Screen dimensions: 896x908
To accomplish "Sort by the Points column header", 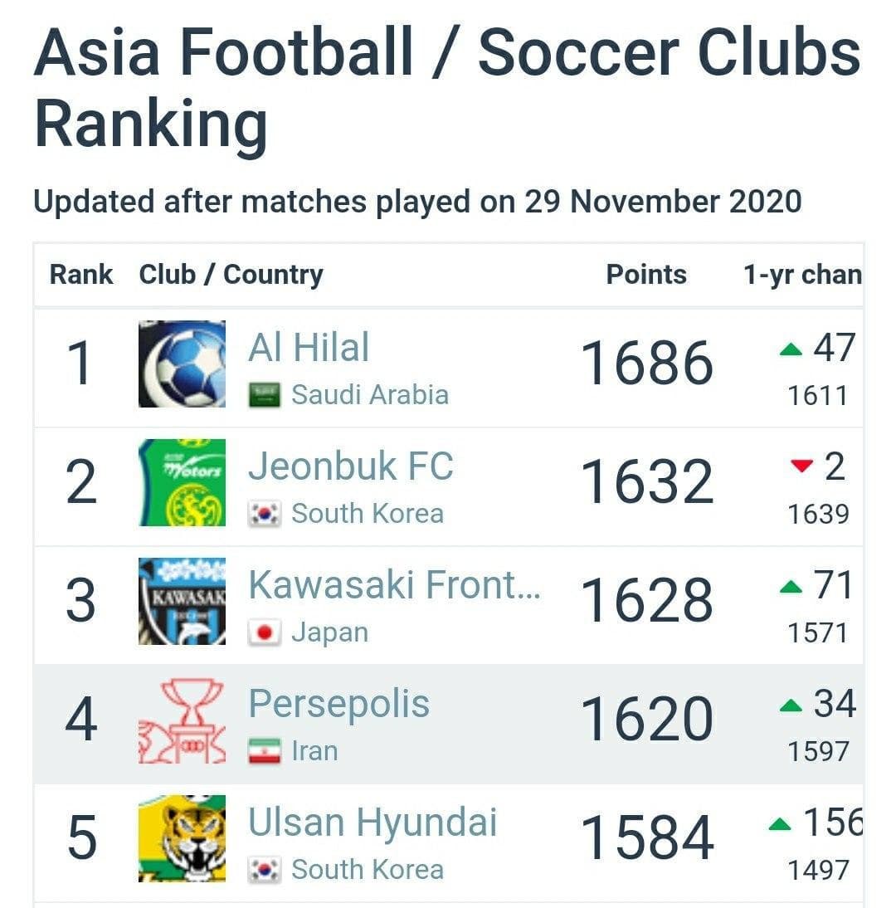I will 646,275.
